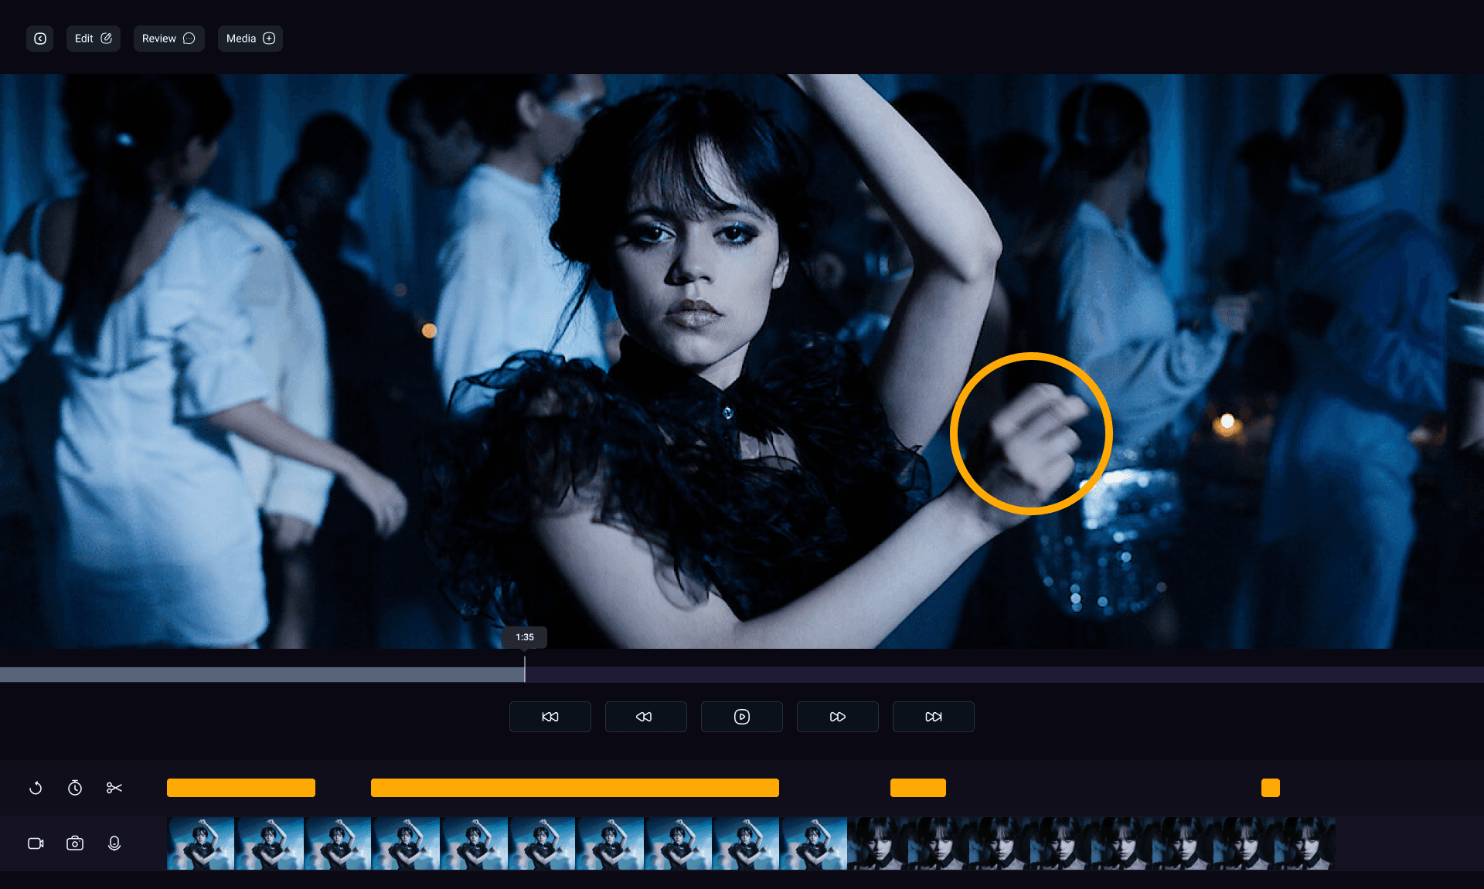Screen dimensions: 1484x889
Task: Play the video
Action: point(742,717)
